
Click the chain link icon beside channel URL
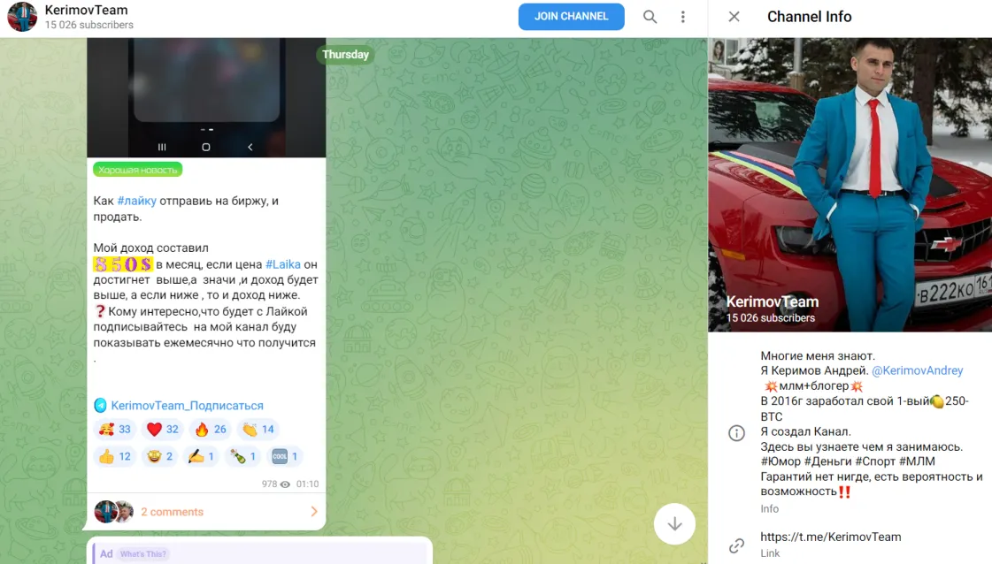(736, 545)
